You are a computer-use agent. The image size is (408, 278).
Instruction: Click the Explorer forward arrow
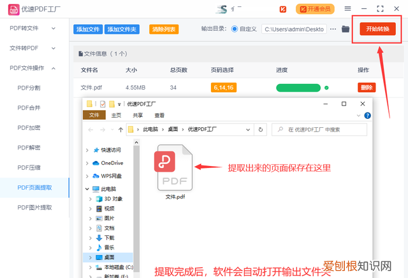pos(103,130)
